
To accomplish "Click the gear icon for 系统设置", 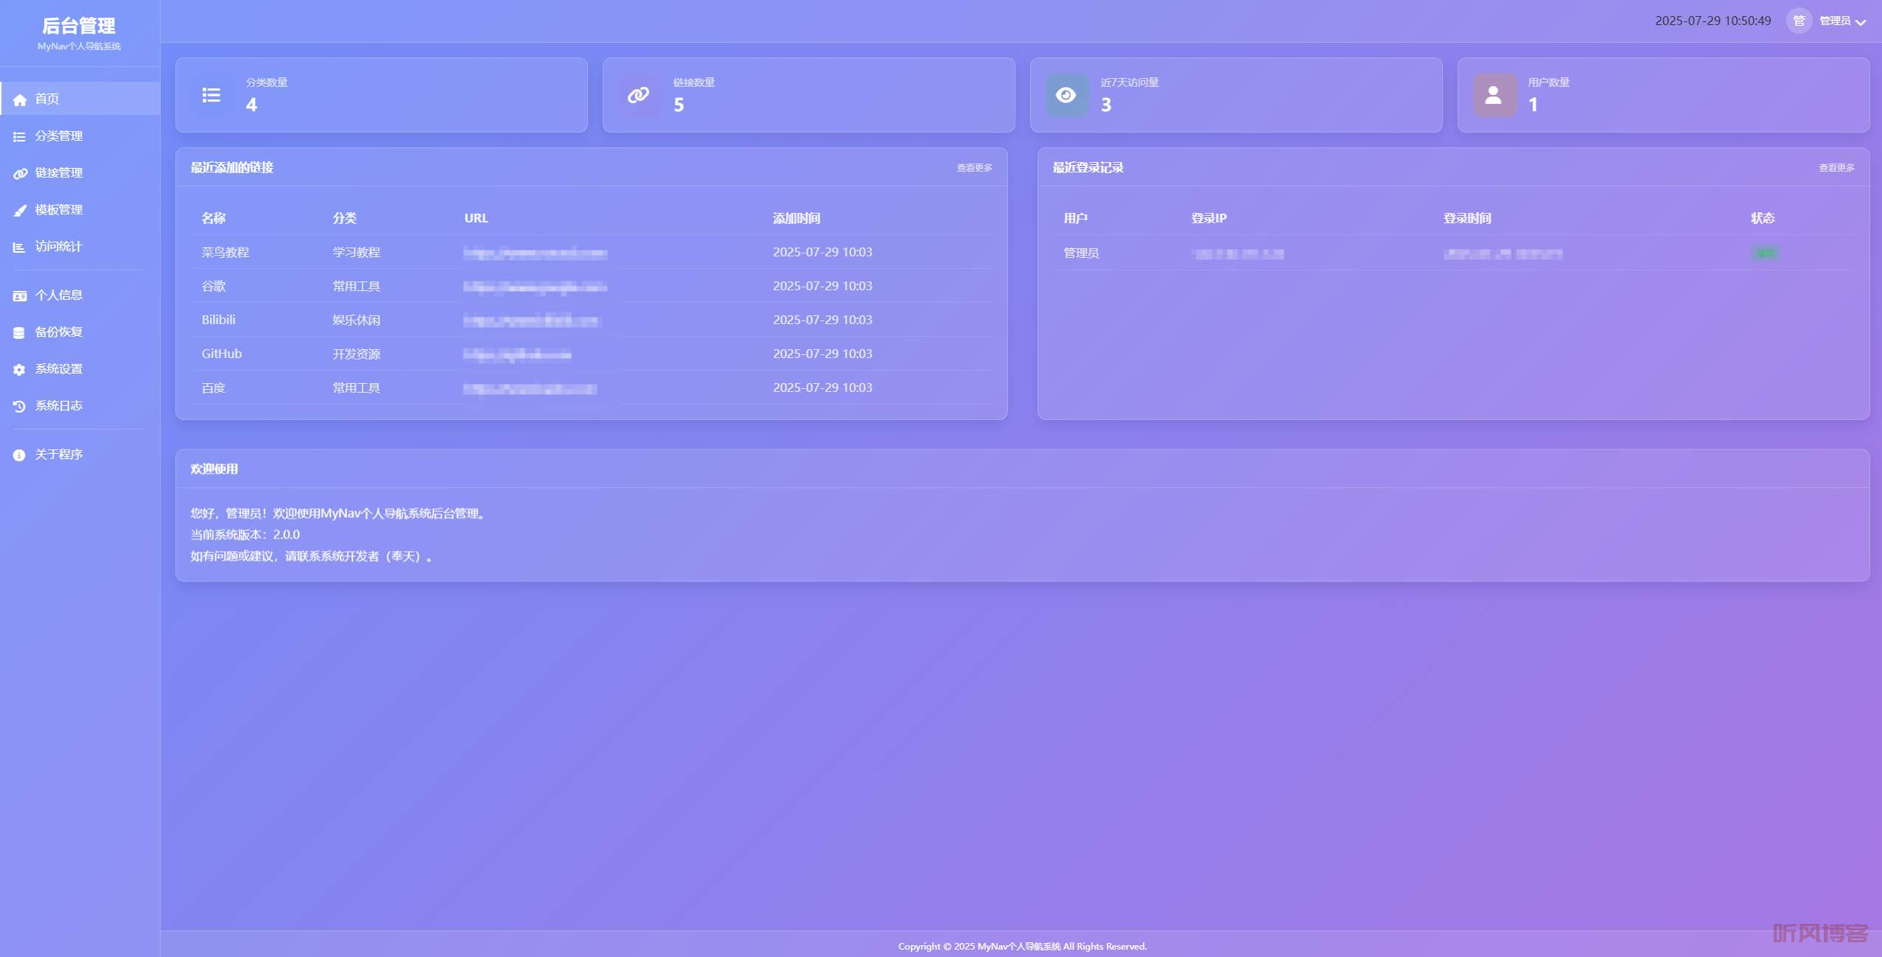I will [19, 369].
